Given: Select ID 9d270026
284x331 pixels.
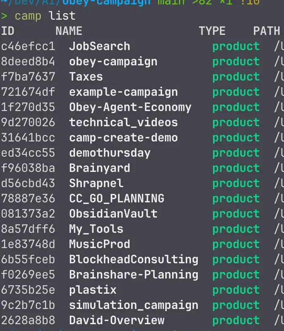Looking at the screenshot, I should (28, 122).
